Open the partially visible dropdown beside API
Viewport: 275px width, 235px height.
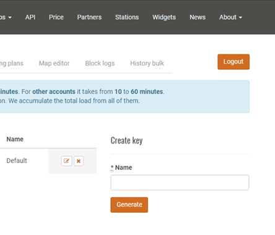coord(6,17)
